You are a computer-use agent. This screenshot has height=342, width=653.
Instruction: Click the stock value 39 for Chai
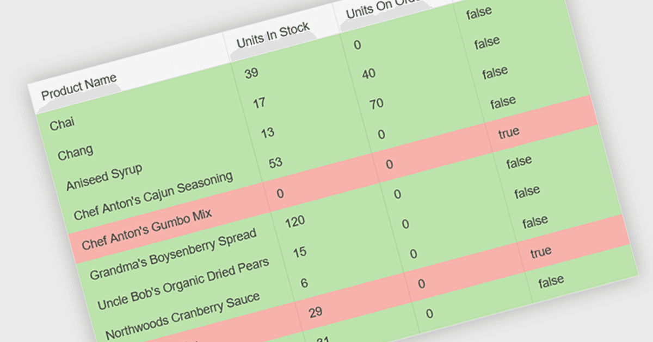point(251,73)
